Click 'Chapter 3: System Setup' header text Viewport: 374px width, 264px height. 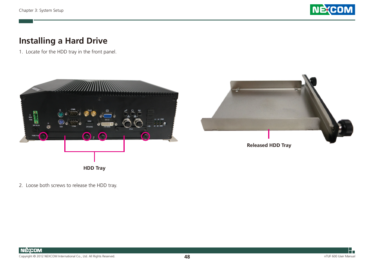click(x=41, y=10)
